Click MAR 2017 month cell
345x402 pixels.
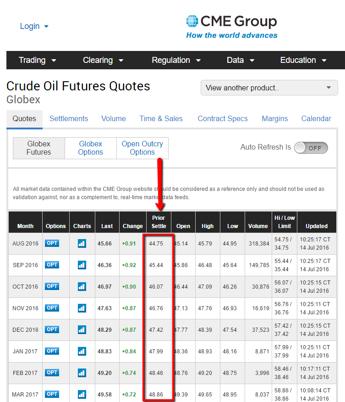coord(25,394)
